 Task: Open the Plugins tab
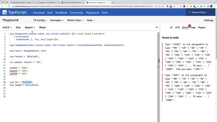click(202, 27)
